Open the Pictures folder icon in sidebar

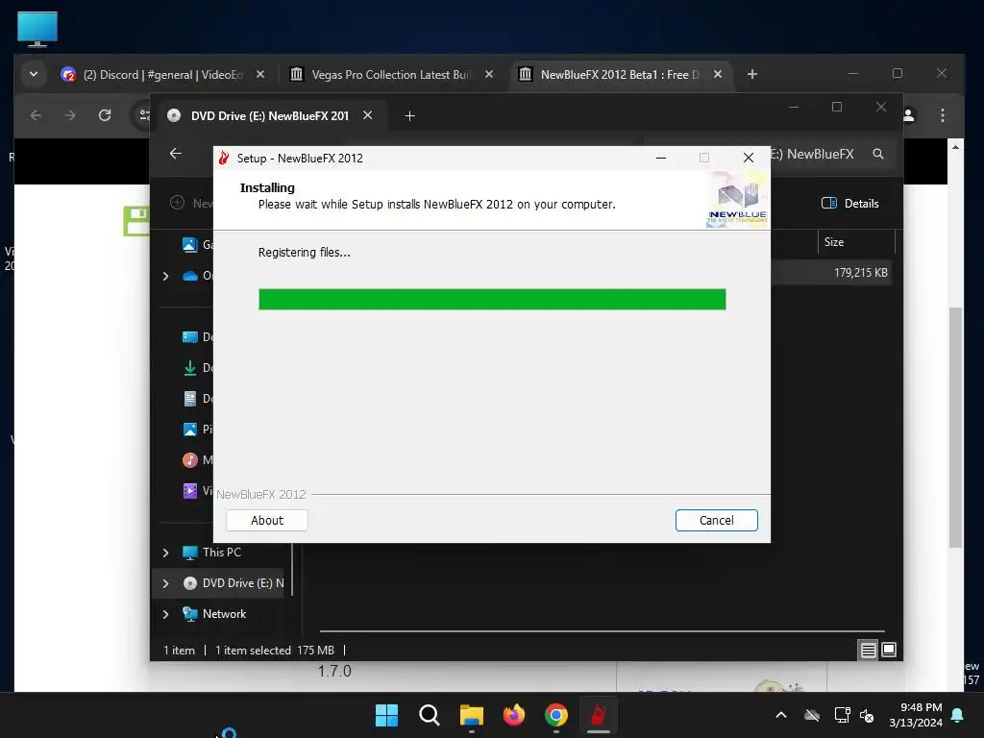pyautogui.click(x=189, y=430)
